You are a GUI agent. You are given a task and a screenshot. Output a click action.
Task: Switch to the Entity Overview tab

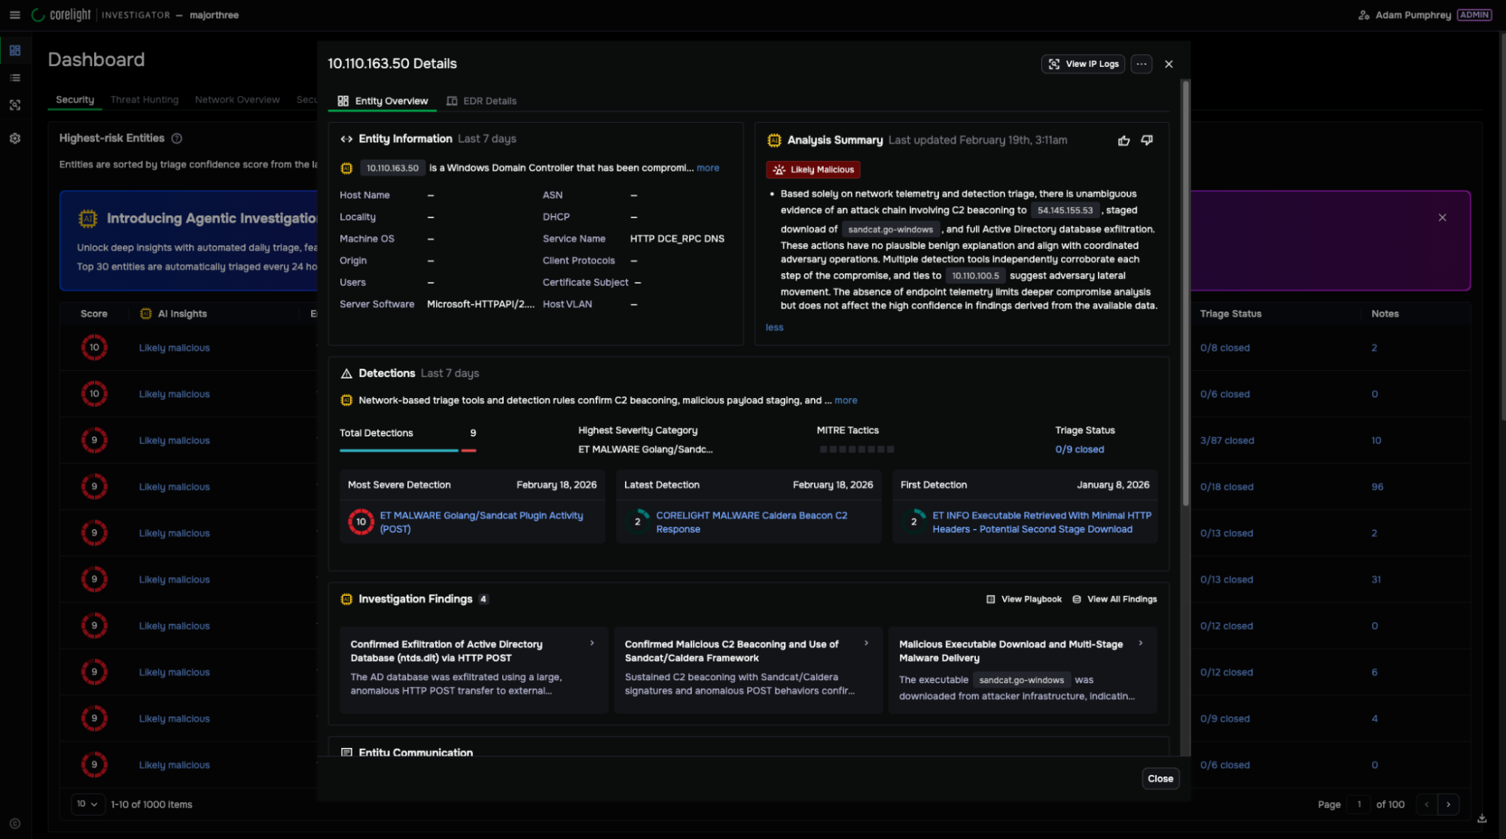coord(383,102)
